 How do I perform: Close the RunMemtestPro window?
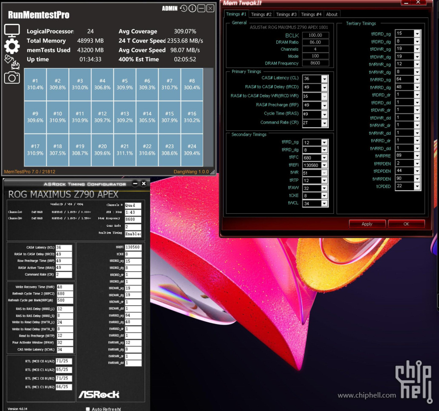210,9
